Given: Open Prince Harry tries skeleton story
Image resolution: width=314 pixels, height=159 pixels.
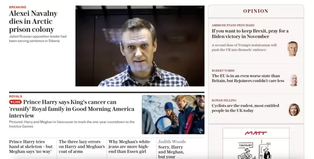Looking at the screenshot, I should tap(31, 147).
